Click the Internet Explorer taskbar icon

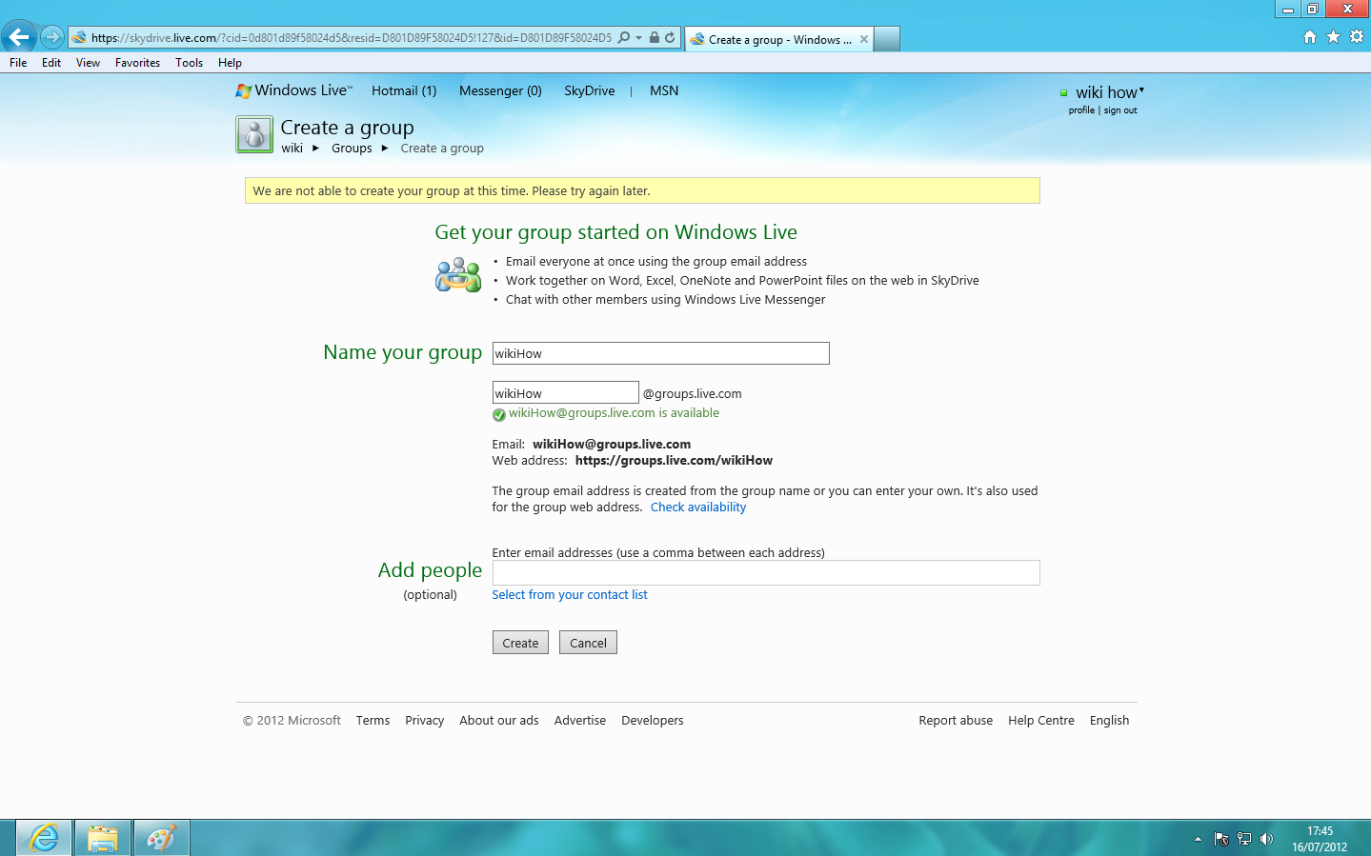[44, 838]
